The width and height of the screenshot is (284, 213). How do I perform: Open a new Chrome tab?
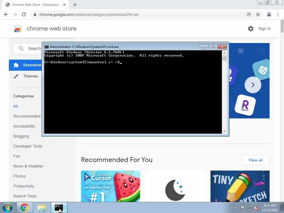coord(75,5)
